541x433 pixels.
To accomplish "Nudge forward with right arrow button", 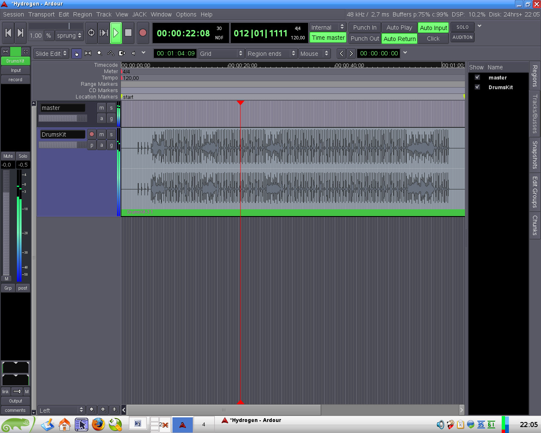I will pyautogui.click(x=351, y=53).
